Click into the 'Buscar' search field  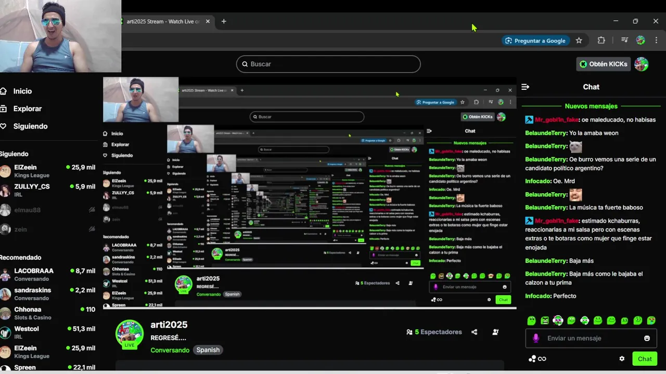point(328,64)
